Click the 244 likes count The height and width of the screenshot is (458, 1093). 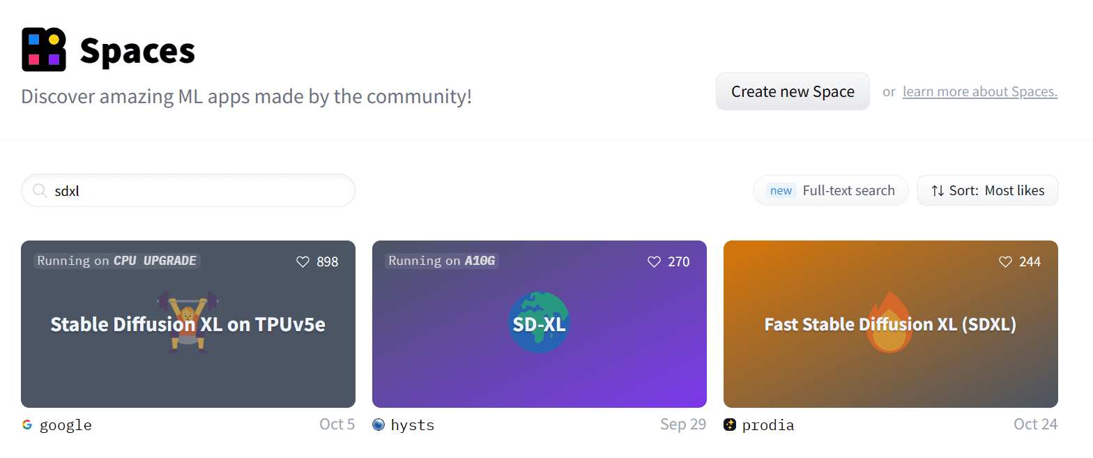click(x=1030, y=261)
